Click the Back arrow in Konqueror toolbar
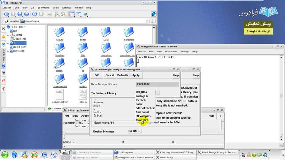The image size is (285, 160). tap(6, 14)
